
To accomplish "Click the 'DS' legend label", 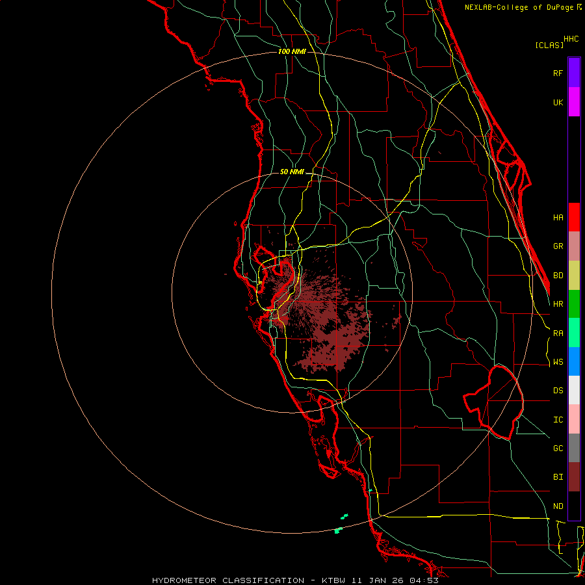I will coord(558,391).
